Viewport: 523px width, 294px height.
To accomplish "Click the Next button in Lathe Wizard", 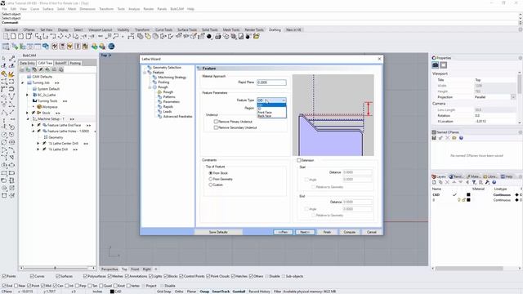I will [305, 232].
